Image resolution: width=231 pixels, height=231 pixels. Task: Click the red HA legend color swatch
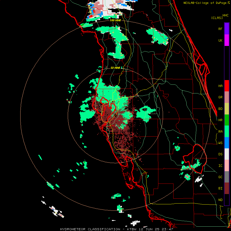[227, 86]
